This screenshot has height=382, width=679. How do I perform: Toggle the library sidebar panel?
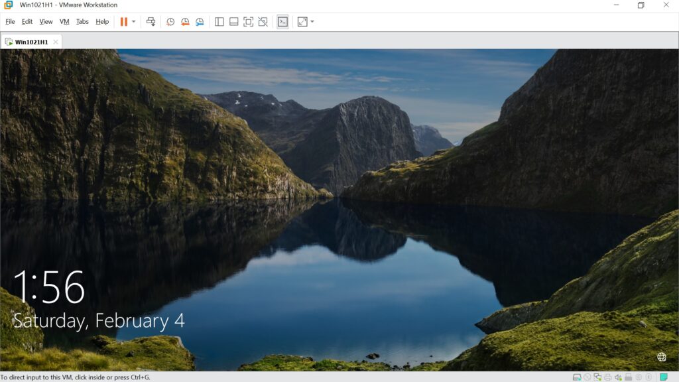219,22
